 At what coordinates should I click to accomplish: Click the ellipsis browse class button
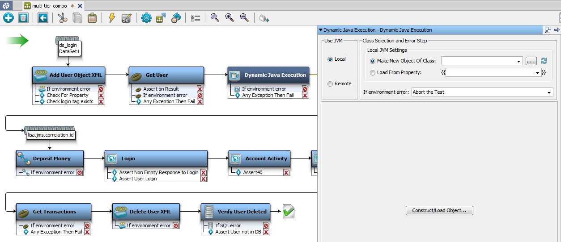(x=531, y=61)
